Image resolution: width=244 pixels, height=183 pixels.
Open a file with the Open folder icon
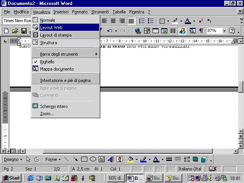(x=15, y=31)
